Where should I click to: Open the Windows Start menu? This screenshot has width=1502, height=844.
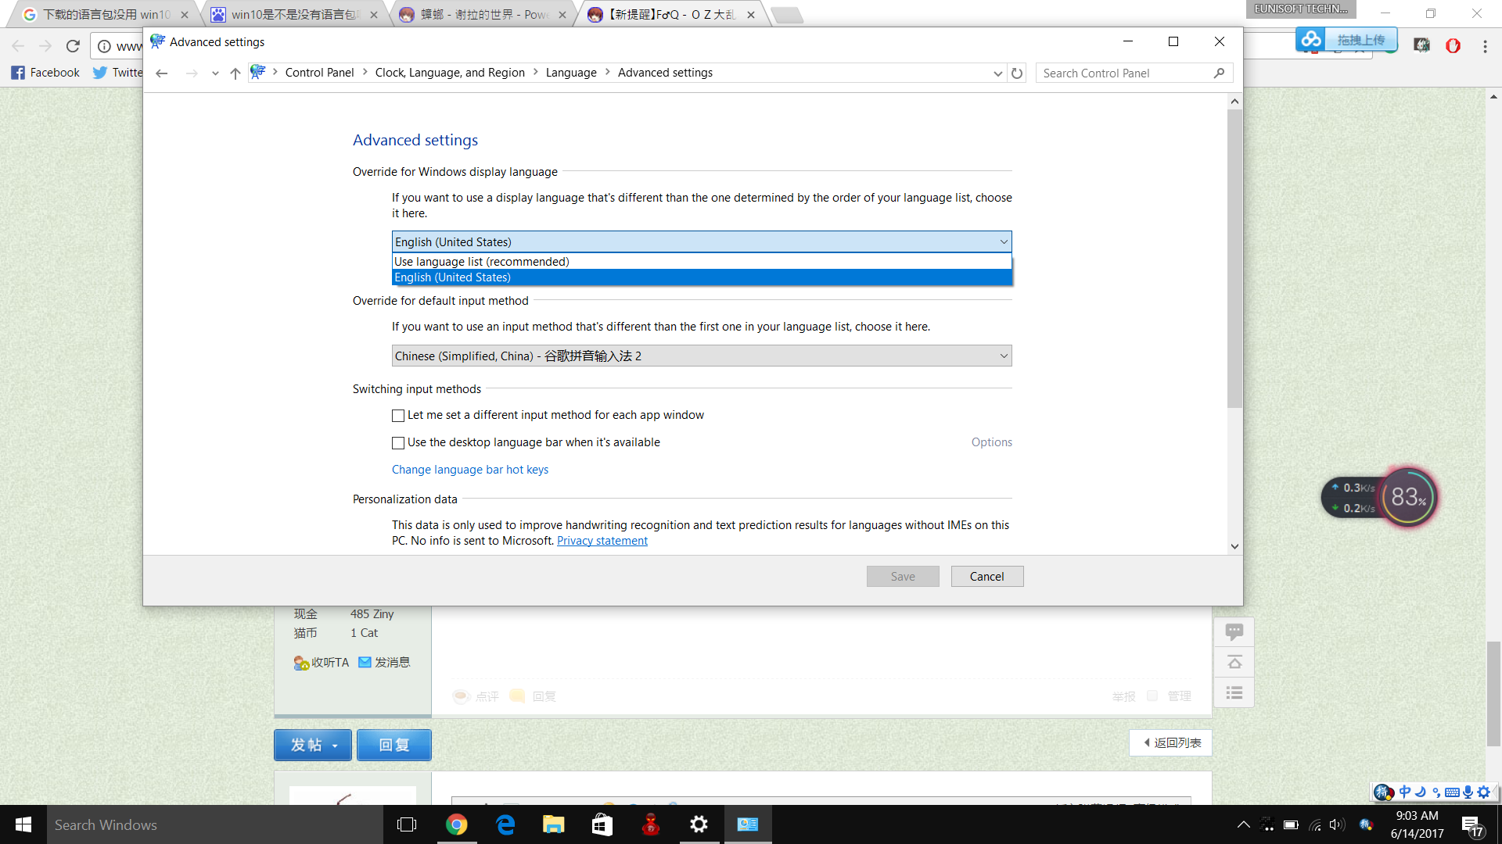tap(23, 824)
